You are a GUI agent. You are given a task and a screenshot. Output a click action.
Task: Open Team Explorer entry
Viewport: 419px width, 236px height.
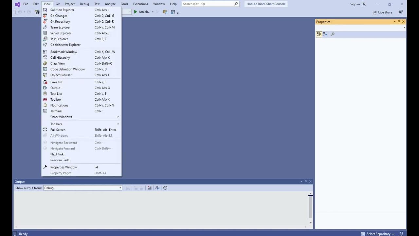pyautogui.click(x=82, y=27)
